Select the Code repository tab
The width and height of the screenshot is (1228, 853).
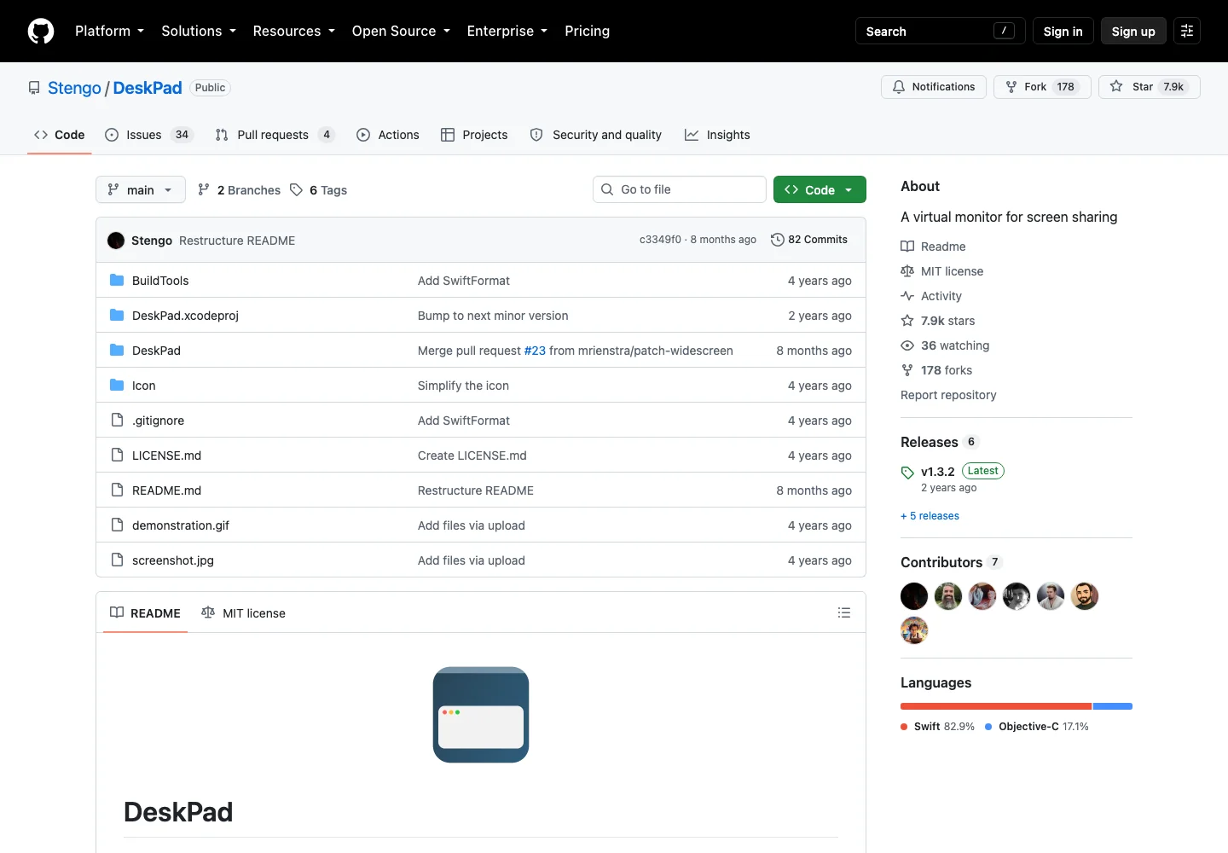[60, 135]
